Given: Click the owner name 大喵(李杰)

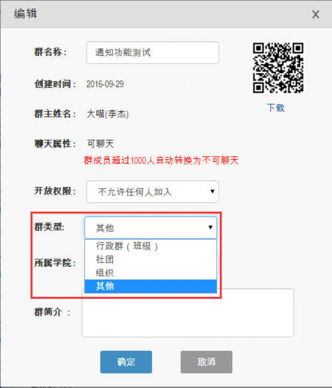Looking at the screenshot, I should [107, 114].
